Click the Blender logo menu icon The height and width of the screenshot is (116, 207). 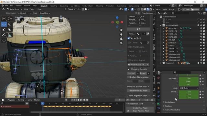click(2, 5)
